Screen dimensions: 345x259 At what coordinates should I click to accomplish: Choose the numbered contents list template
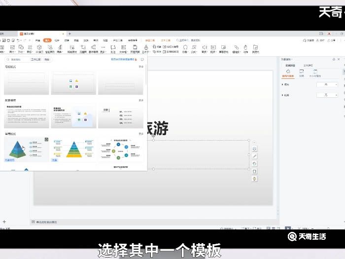121,115
